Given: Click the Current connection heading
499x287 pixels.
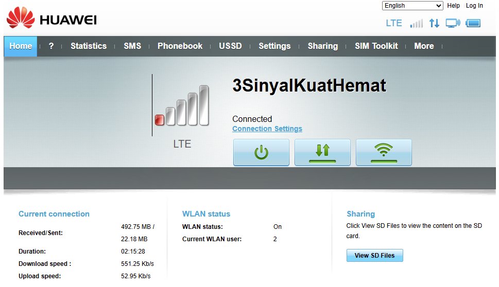Looking at the screenshot, I should pos(54,214).
